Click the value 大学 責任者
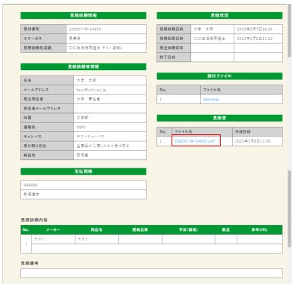294x286 pixels. 88,99
